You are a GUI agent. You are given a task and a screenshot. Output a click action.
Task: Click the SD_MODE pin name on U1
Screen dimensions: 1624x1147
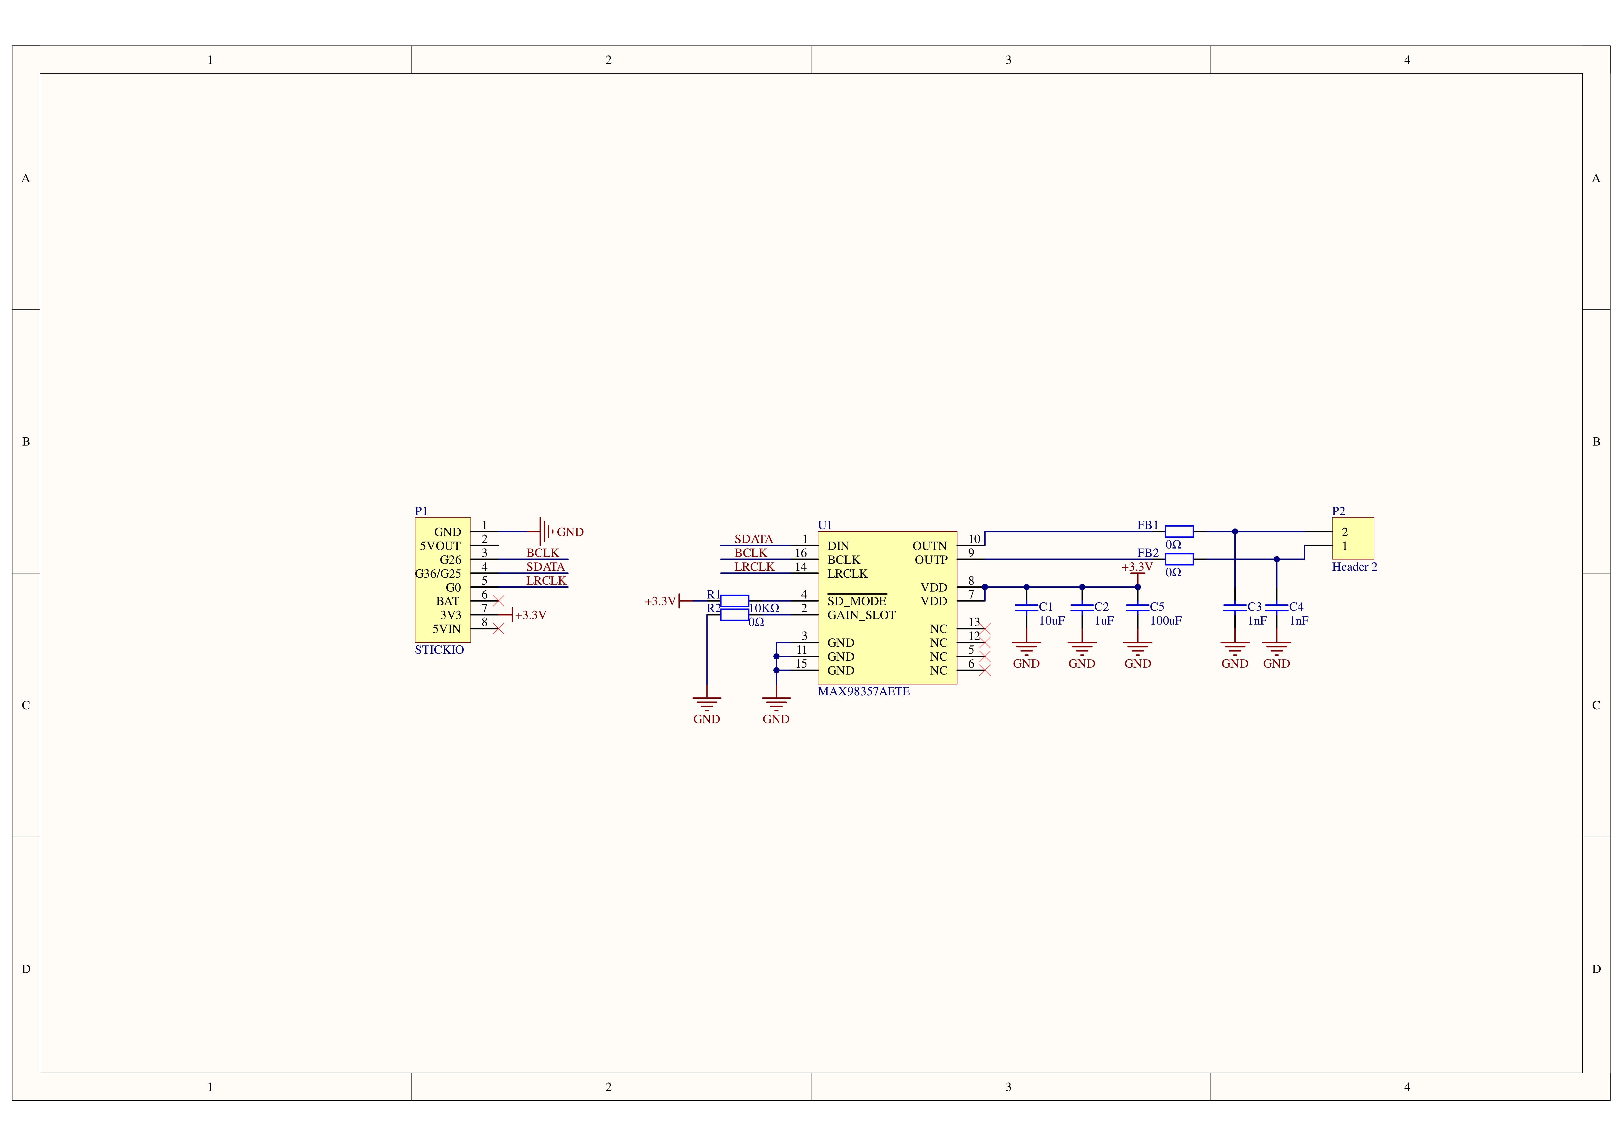(x=856, y=601)
